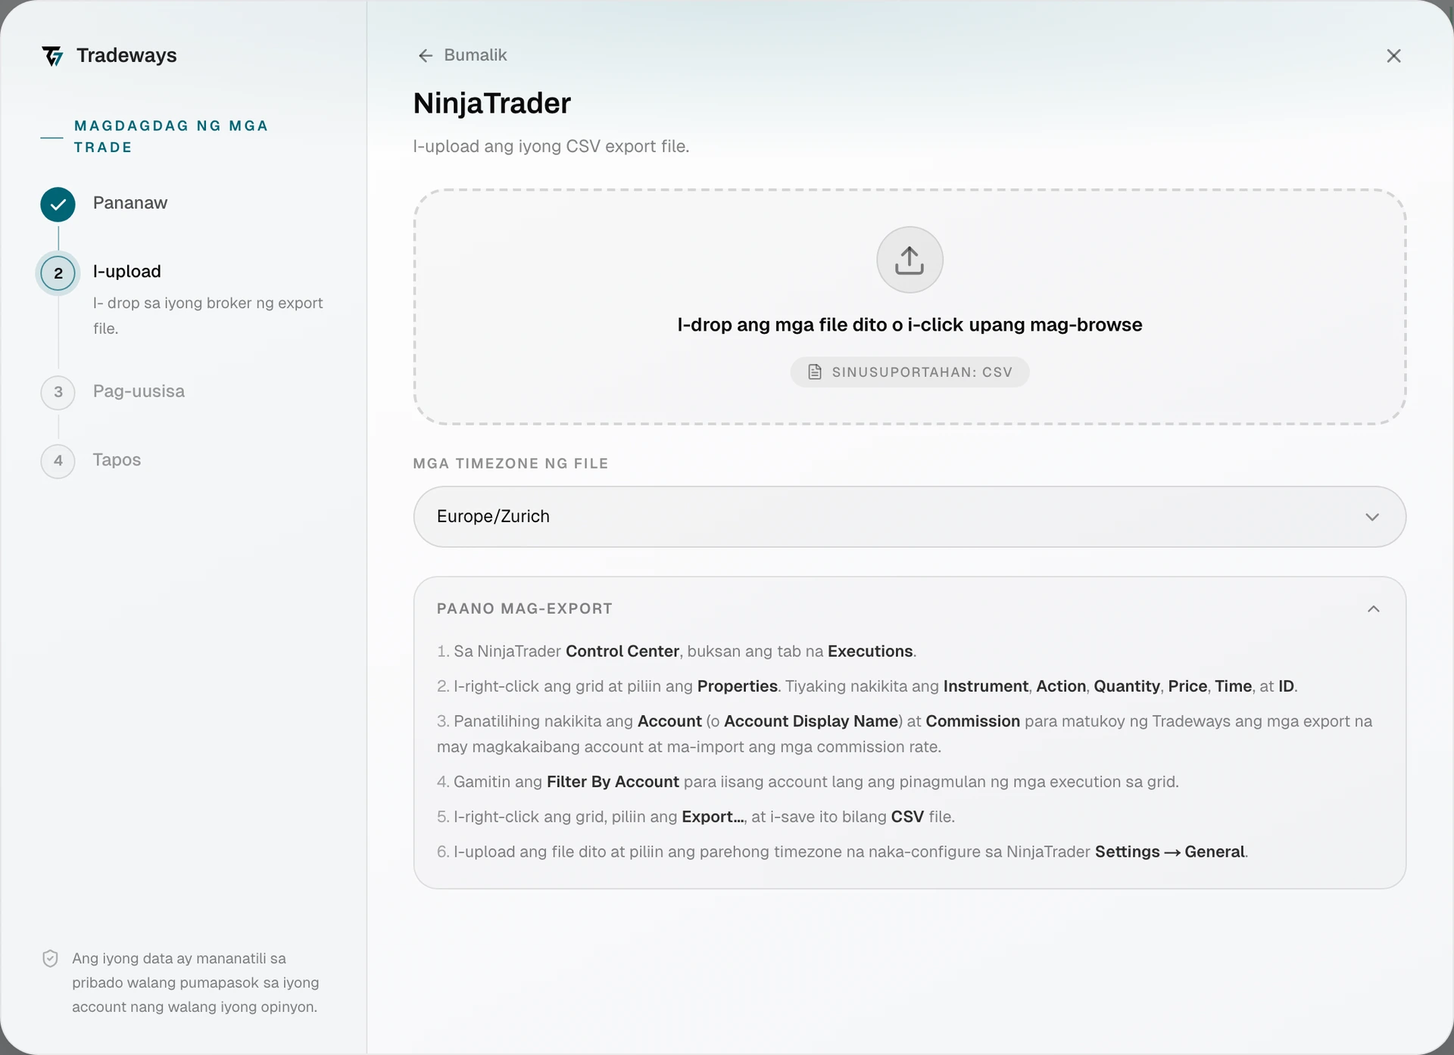This screenshot has width=1454, height=1055.
Task: Select step 4 circle for Tapos
Action: (58, 461)
